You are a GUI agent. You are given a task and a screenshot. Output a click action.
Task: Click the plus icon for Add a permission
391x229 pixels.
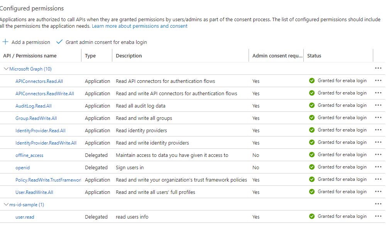[5, 42]
